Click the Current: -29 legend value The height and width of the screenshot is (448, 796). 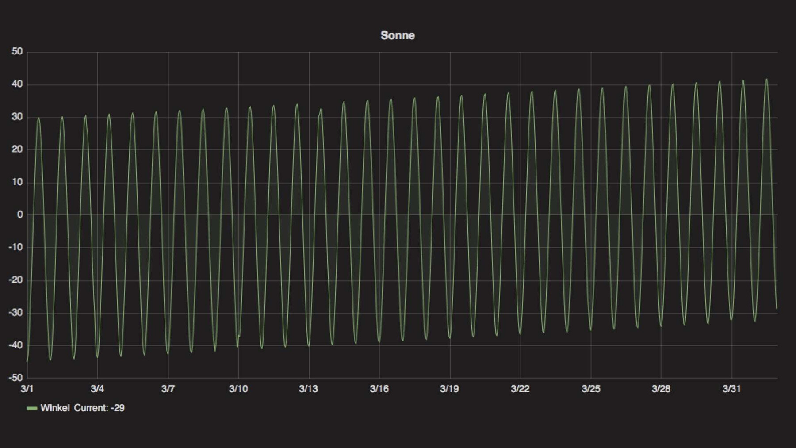tap(99, 408)
